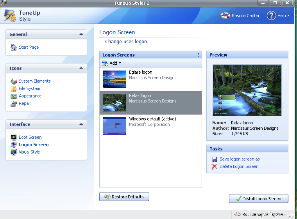Click the Rescue Center status bar icon
The image size is (297, 219).
pyautogui.click(x=237, y=214)
